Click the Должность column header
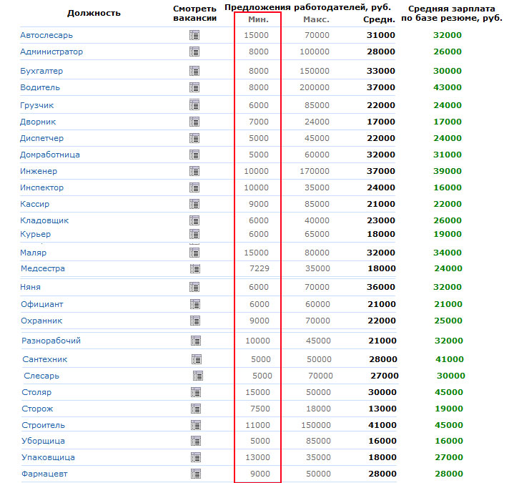 coord(94,13)
